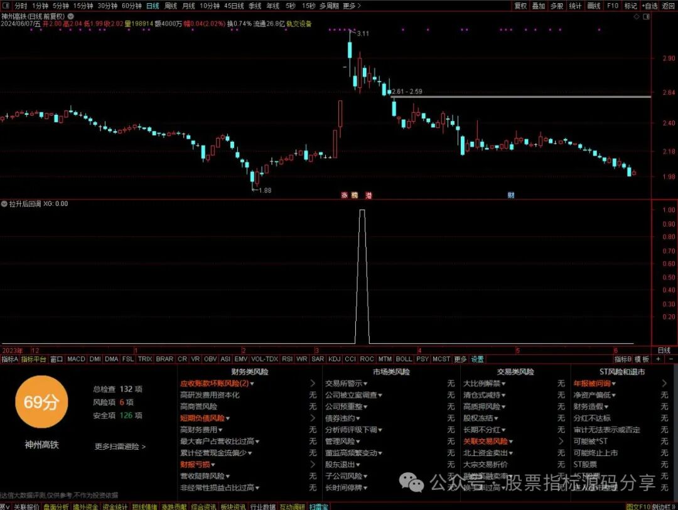This screenshot has height=510, width=678.
Task: Click the round icon before 拉升后回调
Action: (4, 204)
